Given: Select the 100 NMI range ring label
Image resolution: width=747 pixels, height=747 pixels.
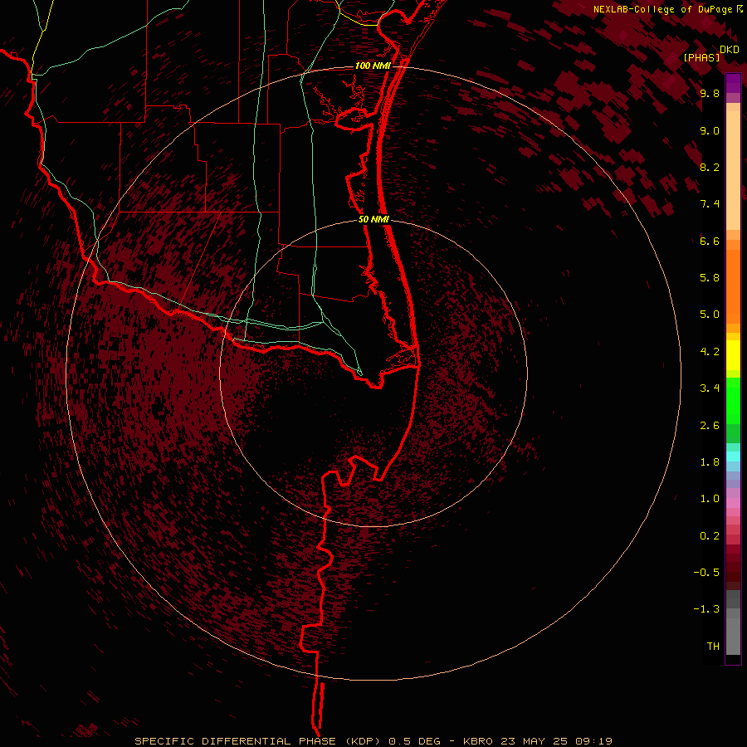Looking at the screenshot, I should 373,66.
